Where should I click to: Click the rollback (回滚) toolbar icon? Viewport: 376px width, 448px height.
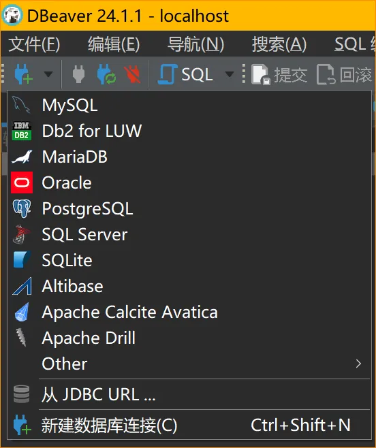point(344,75)
